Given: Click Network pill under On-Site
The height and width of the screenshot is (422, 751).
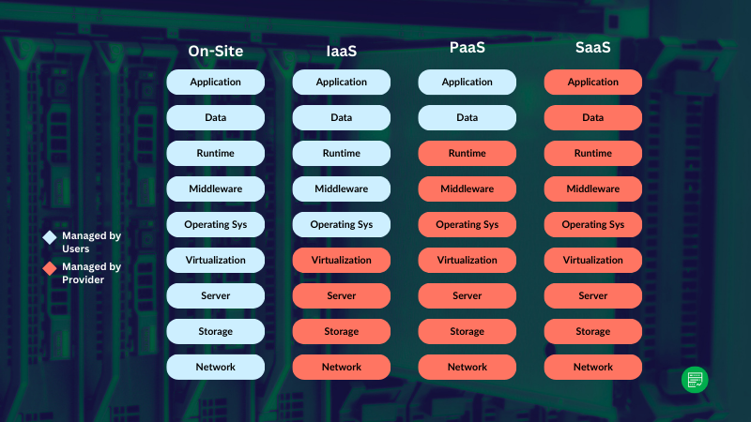Looking at the screenshot, I should tap(216, 367).
